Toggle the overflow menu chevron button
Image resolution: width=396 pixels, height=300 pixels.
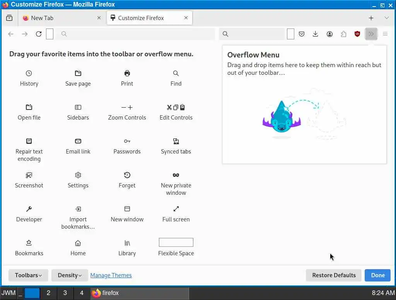coord(371,34)
